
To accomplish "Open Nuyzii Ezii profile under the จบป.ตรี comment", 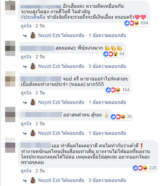I will [49, 102].
